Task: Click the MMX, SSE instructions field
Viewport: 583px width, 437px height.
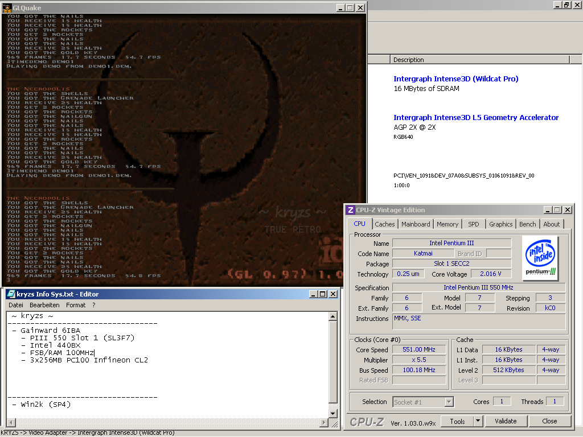Action: click(478, 321)
